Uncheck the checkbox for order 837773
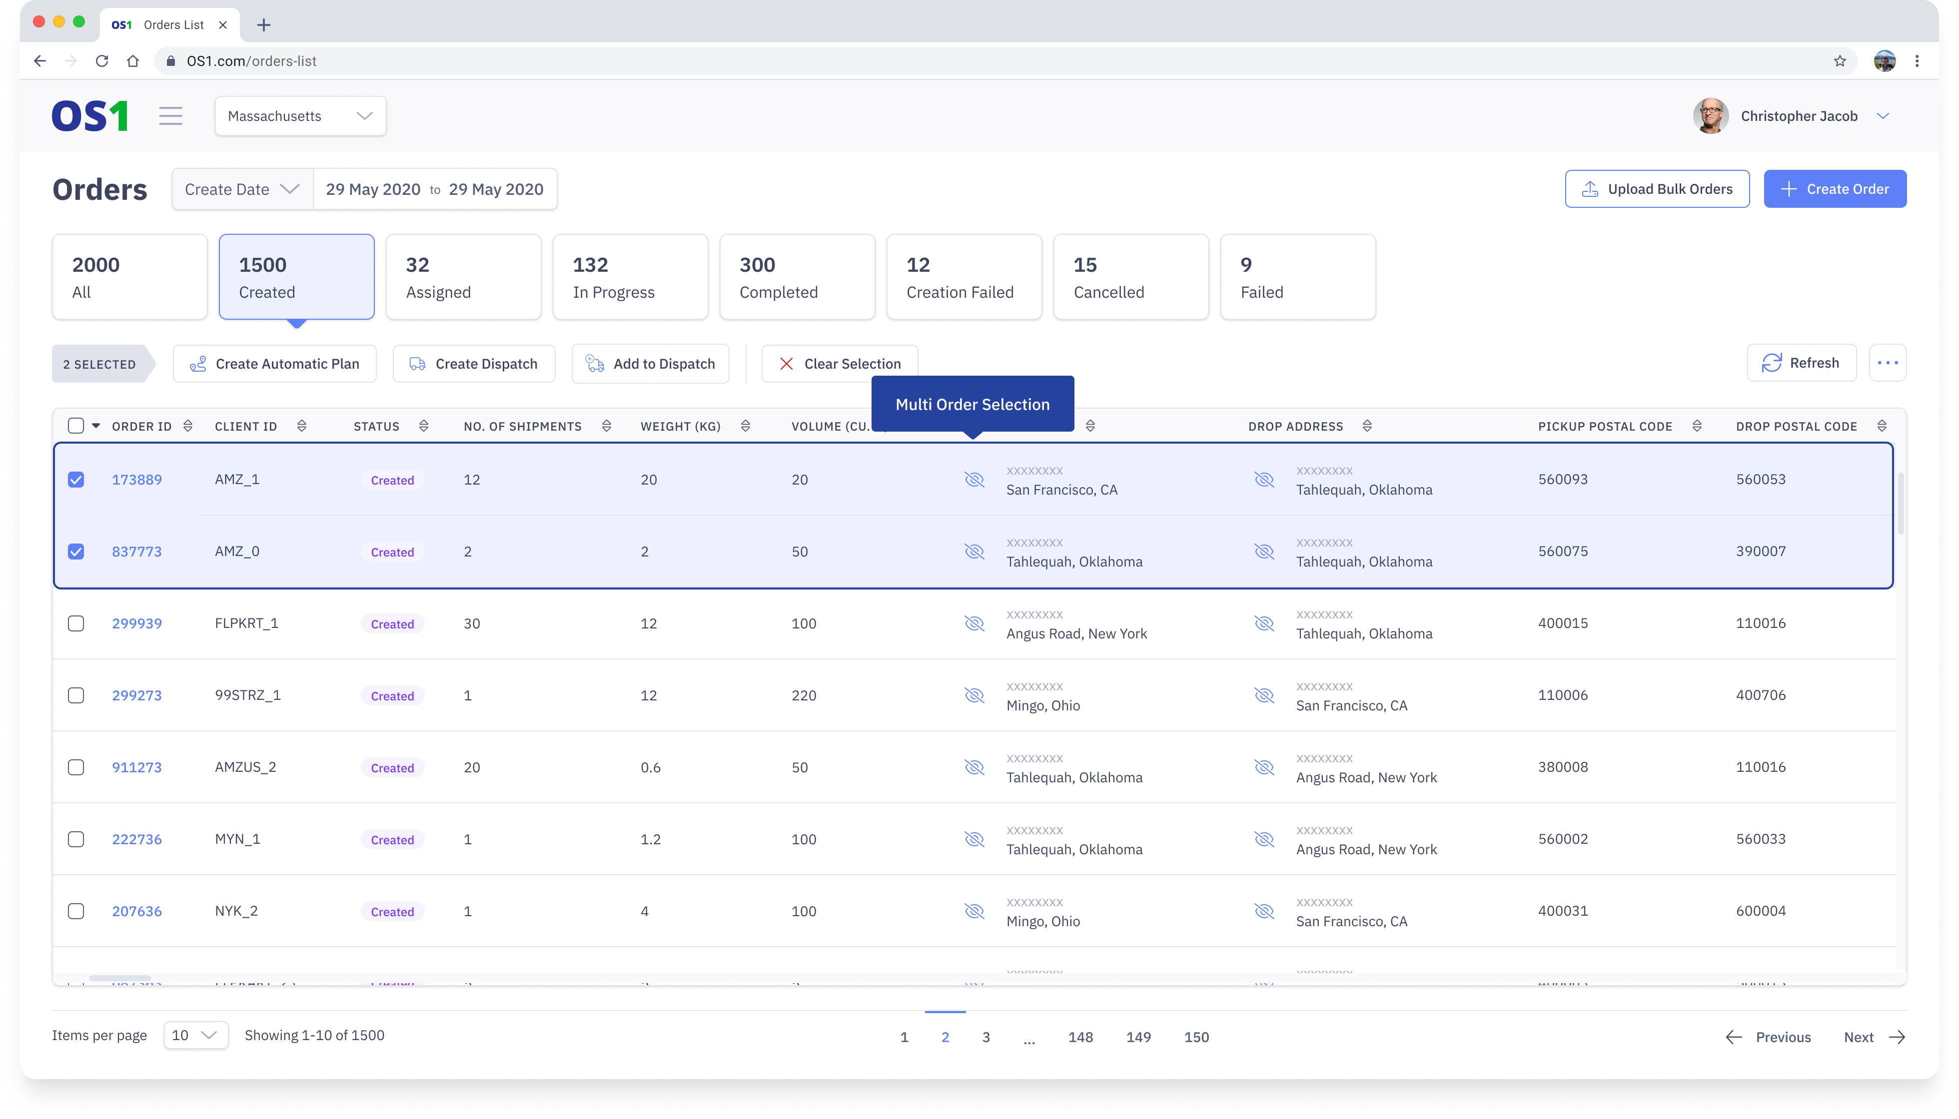 click(x=76, y=552)
